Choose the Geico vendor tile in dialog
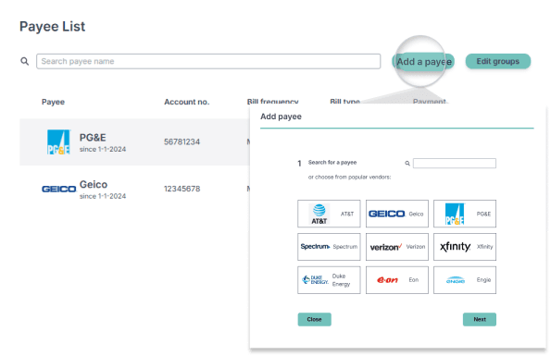The image size is (551, 356). pyautogui.click(x=397, y=214)
